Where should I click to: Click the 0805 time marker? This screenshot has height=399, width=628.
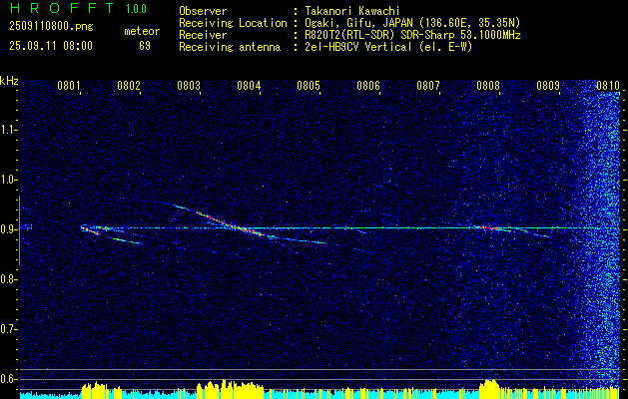coord(309,85)
